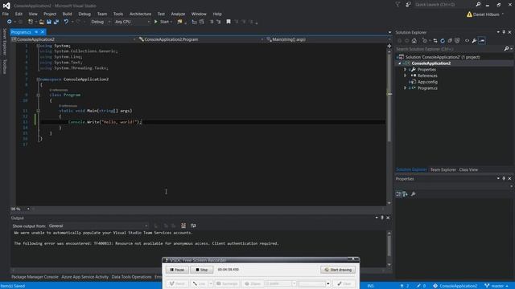Click the Collapse All icon in Solution Explorer
The width and height of the screenshot is (515, 289).
click(450, 41)
